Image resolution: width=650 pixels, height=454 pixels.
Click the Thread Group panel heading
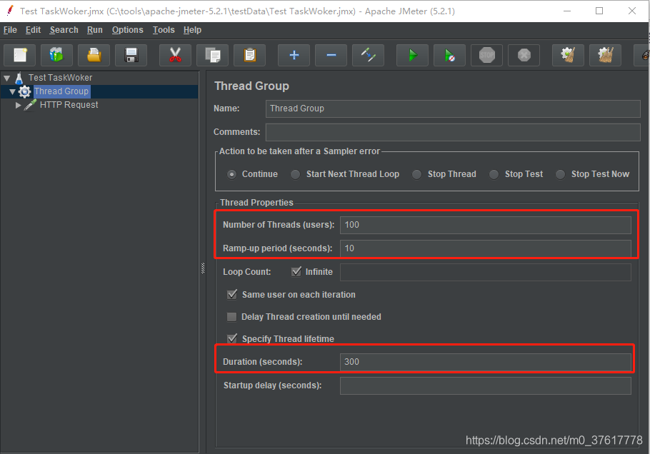(251, 86)
